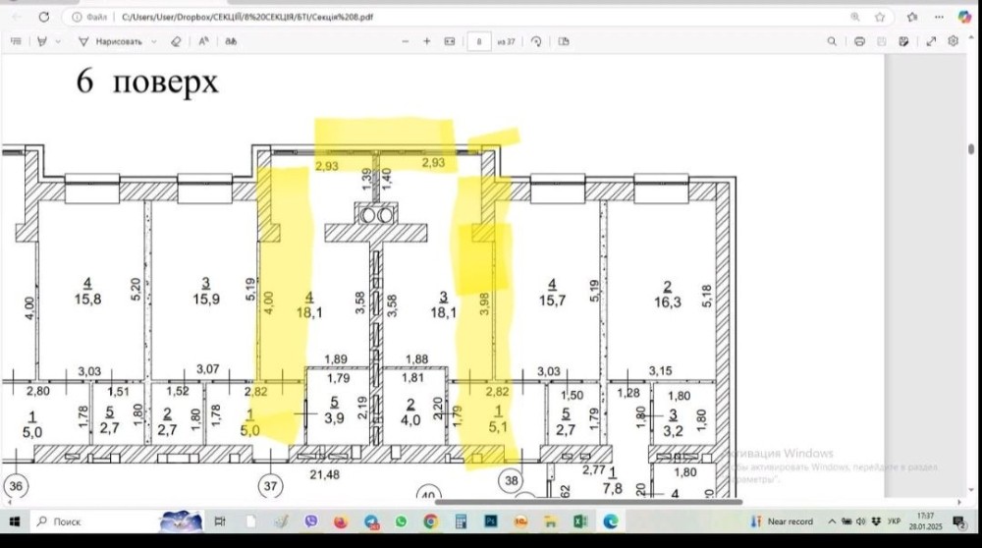
Task: Click the axis marker 37
Action: point(271,485)
